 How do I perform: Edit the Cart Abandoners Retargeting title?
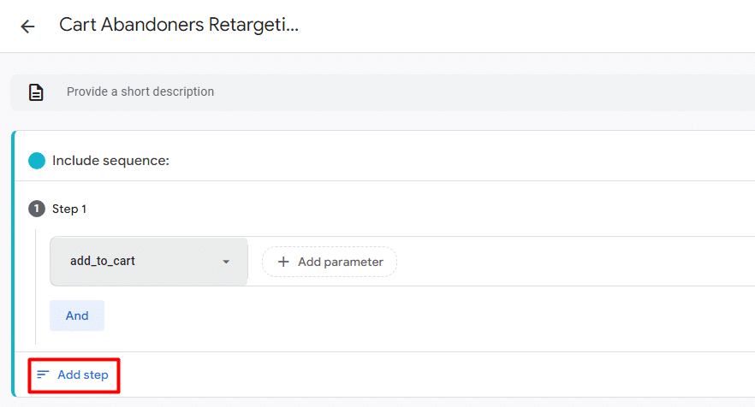(179, 25)
